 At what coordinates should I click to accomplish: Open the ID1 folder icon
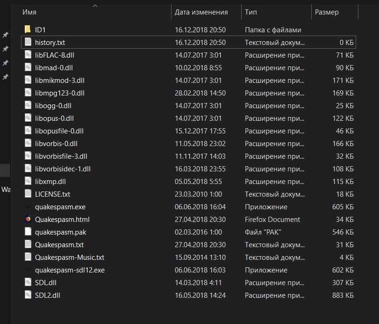coord(28,29)
